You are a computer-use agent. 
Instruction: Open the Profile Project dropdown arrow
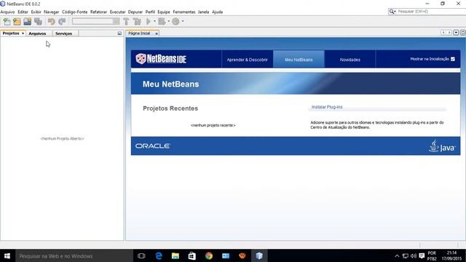click(183, 21)
